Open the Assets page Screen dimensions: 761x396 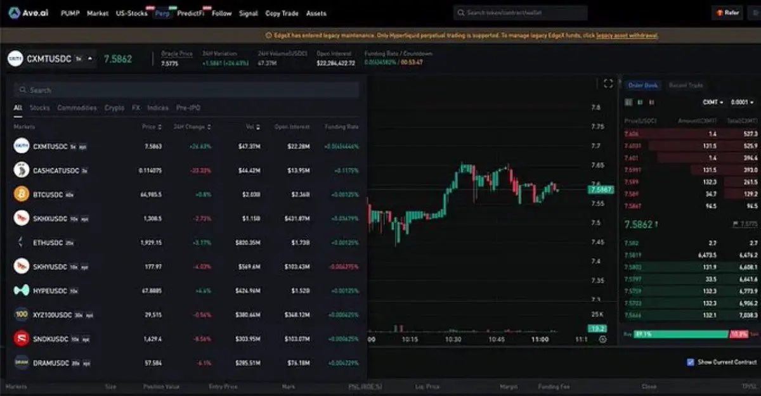pos(316,13)
